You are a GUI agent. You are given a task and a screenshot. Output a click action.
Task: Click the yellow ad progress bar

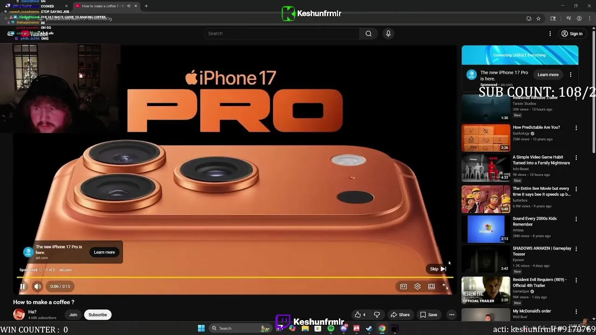coord(235,278)
